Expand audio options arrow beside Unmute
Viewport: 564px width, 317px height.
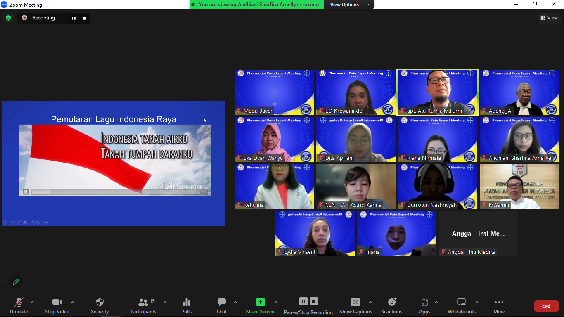(32, 302)
